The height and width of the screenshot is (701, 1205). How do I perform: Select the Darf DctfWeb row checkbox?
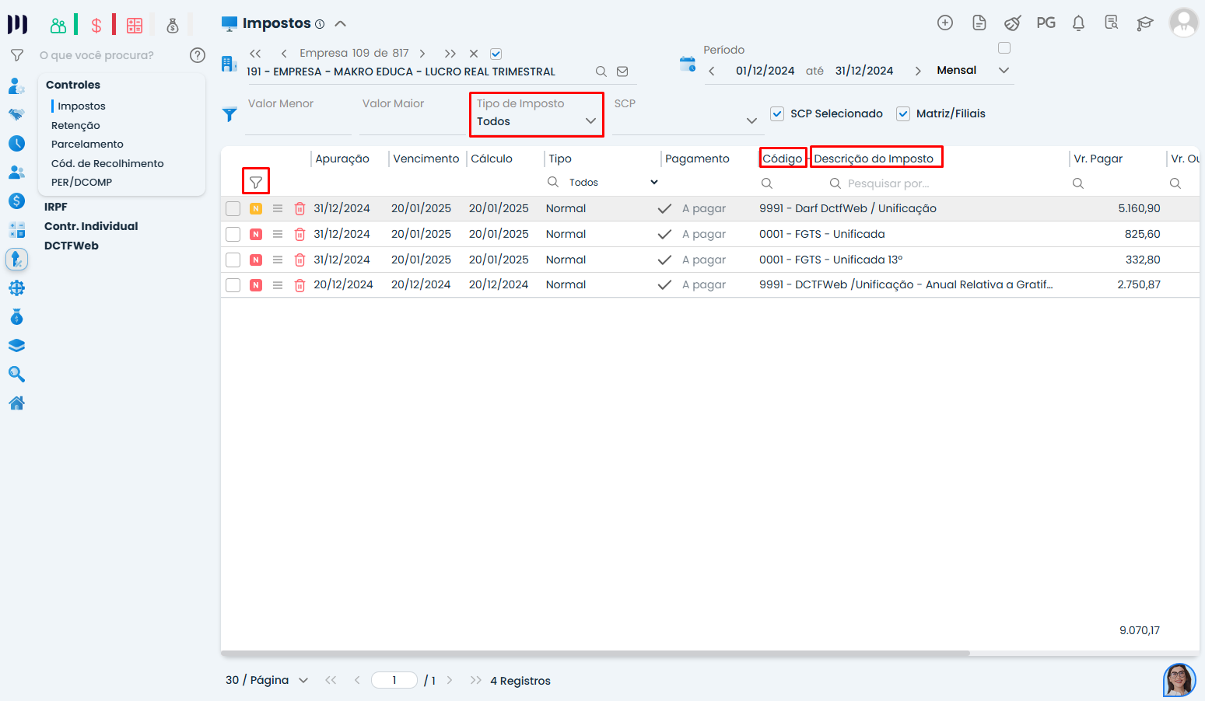click(x=233, y=209)
